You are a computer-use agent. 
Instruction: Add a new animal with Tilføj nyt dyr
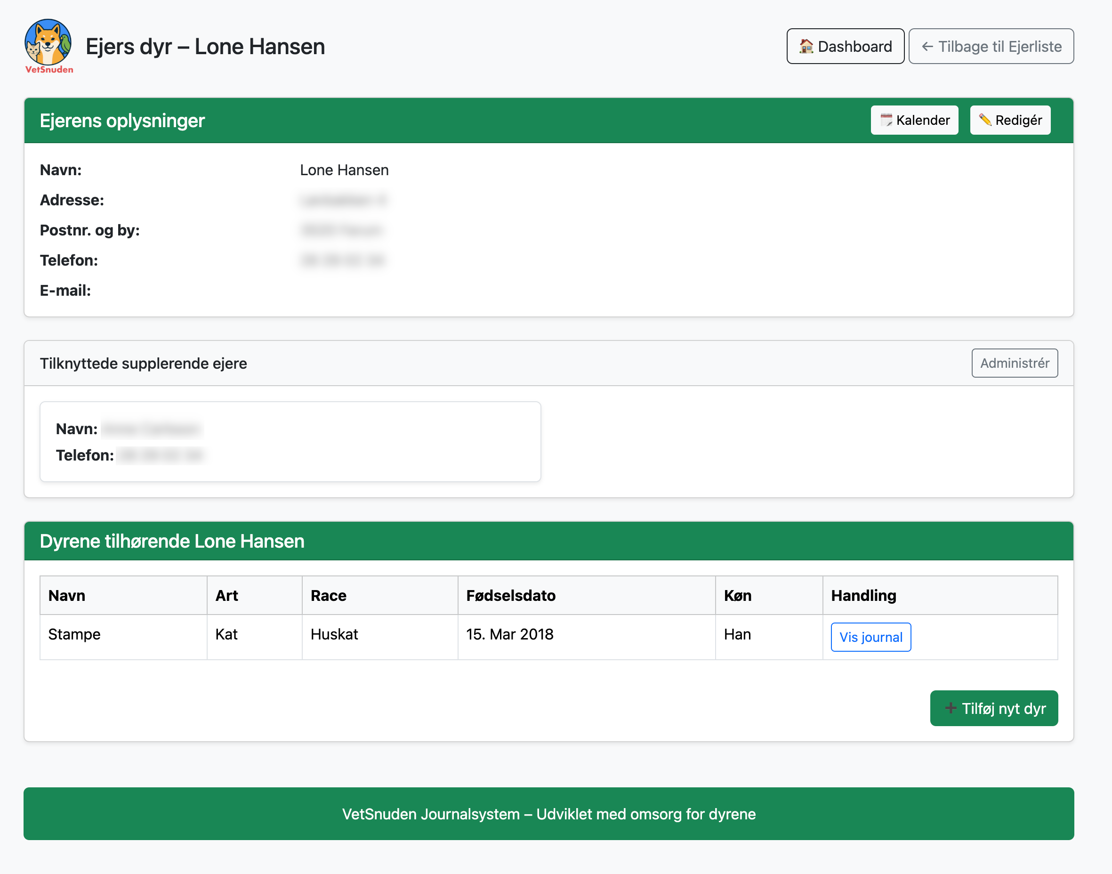coord(994,708)
